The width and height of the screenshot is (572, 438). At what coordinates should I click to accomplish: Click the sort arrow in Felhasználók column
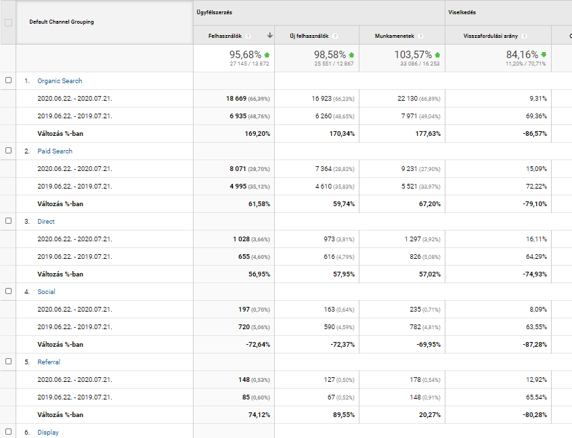270,36
